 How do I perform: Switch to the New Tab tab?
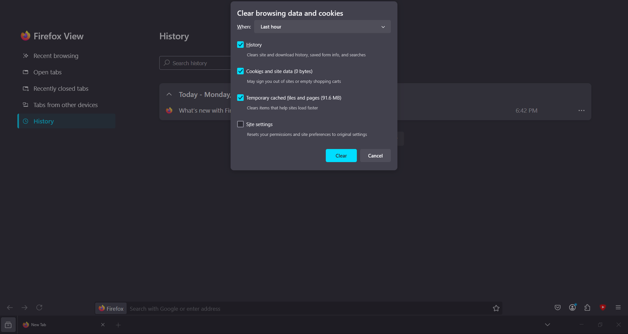(64, 325)
